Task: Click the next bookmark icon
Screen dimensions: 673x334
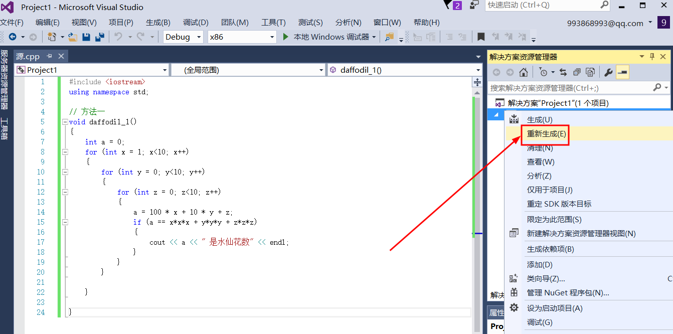Action: click(509, 37)
